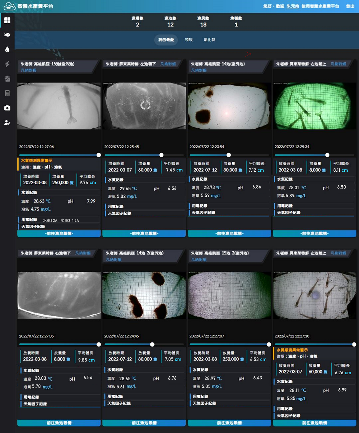The height and width of the screenshot is (433, 359).
Task: Click the cloud logo of 智慧水產養平台
Action: [x=9, y=6]
